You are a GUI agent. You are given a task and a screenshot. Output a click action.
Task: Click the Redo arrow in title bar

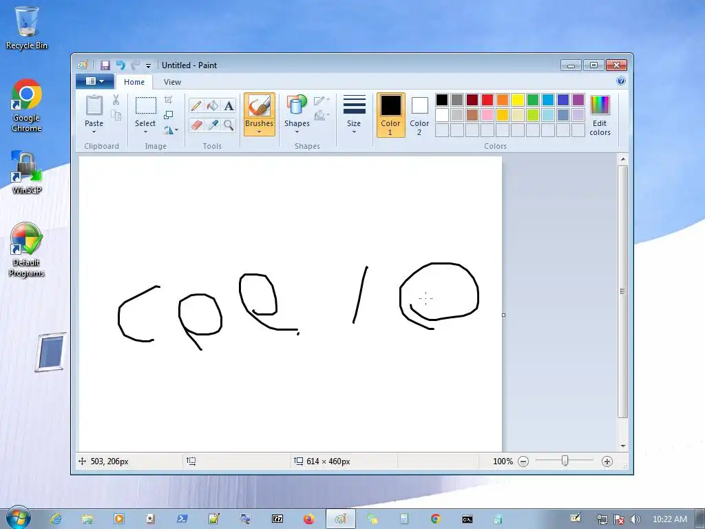[135, 65]
